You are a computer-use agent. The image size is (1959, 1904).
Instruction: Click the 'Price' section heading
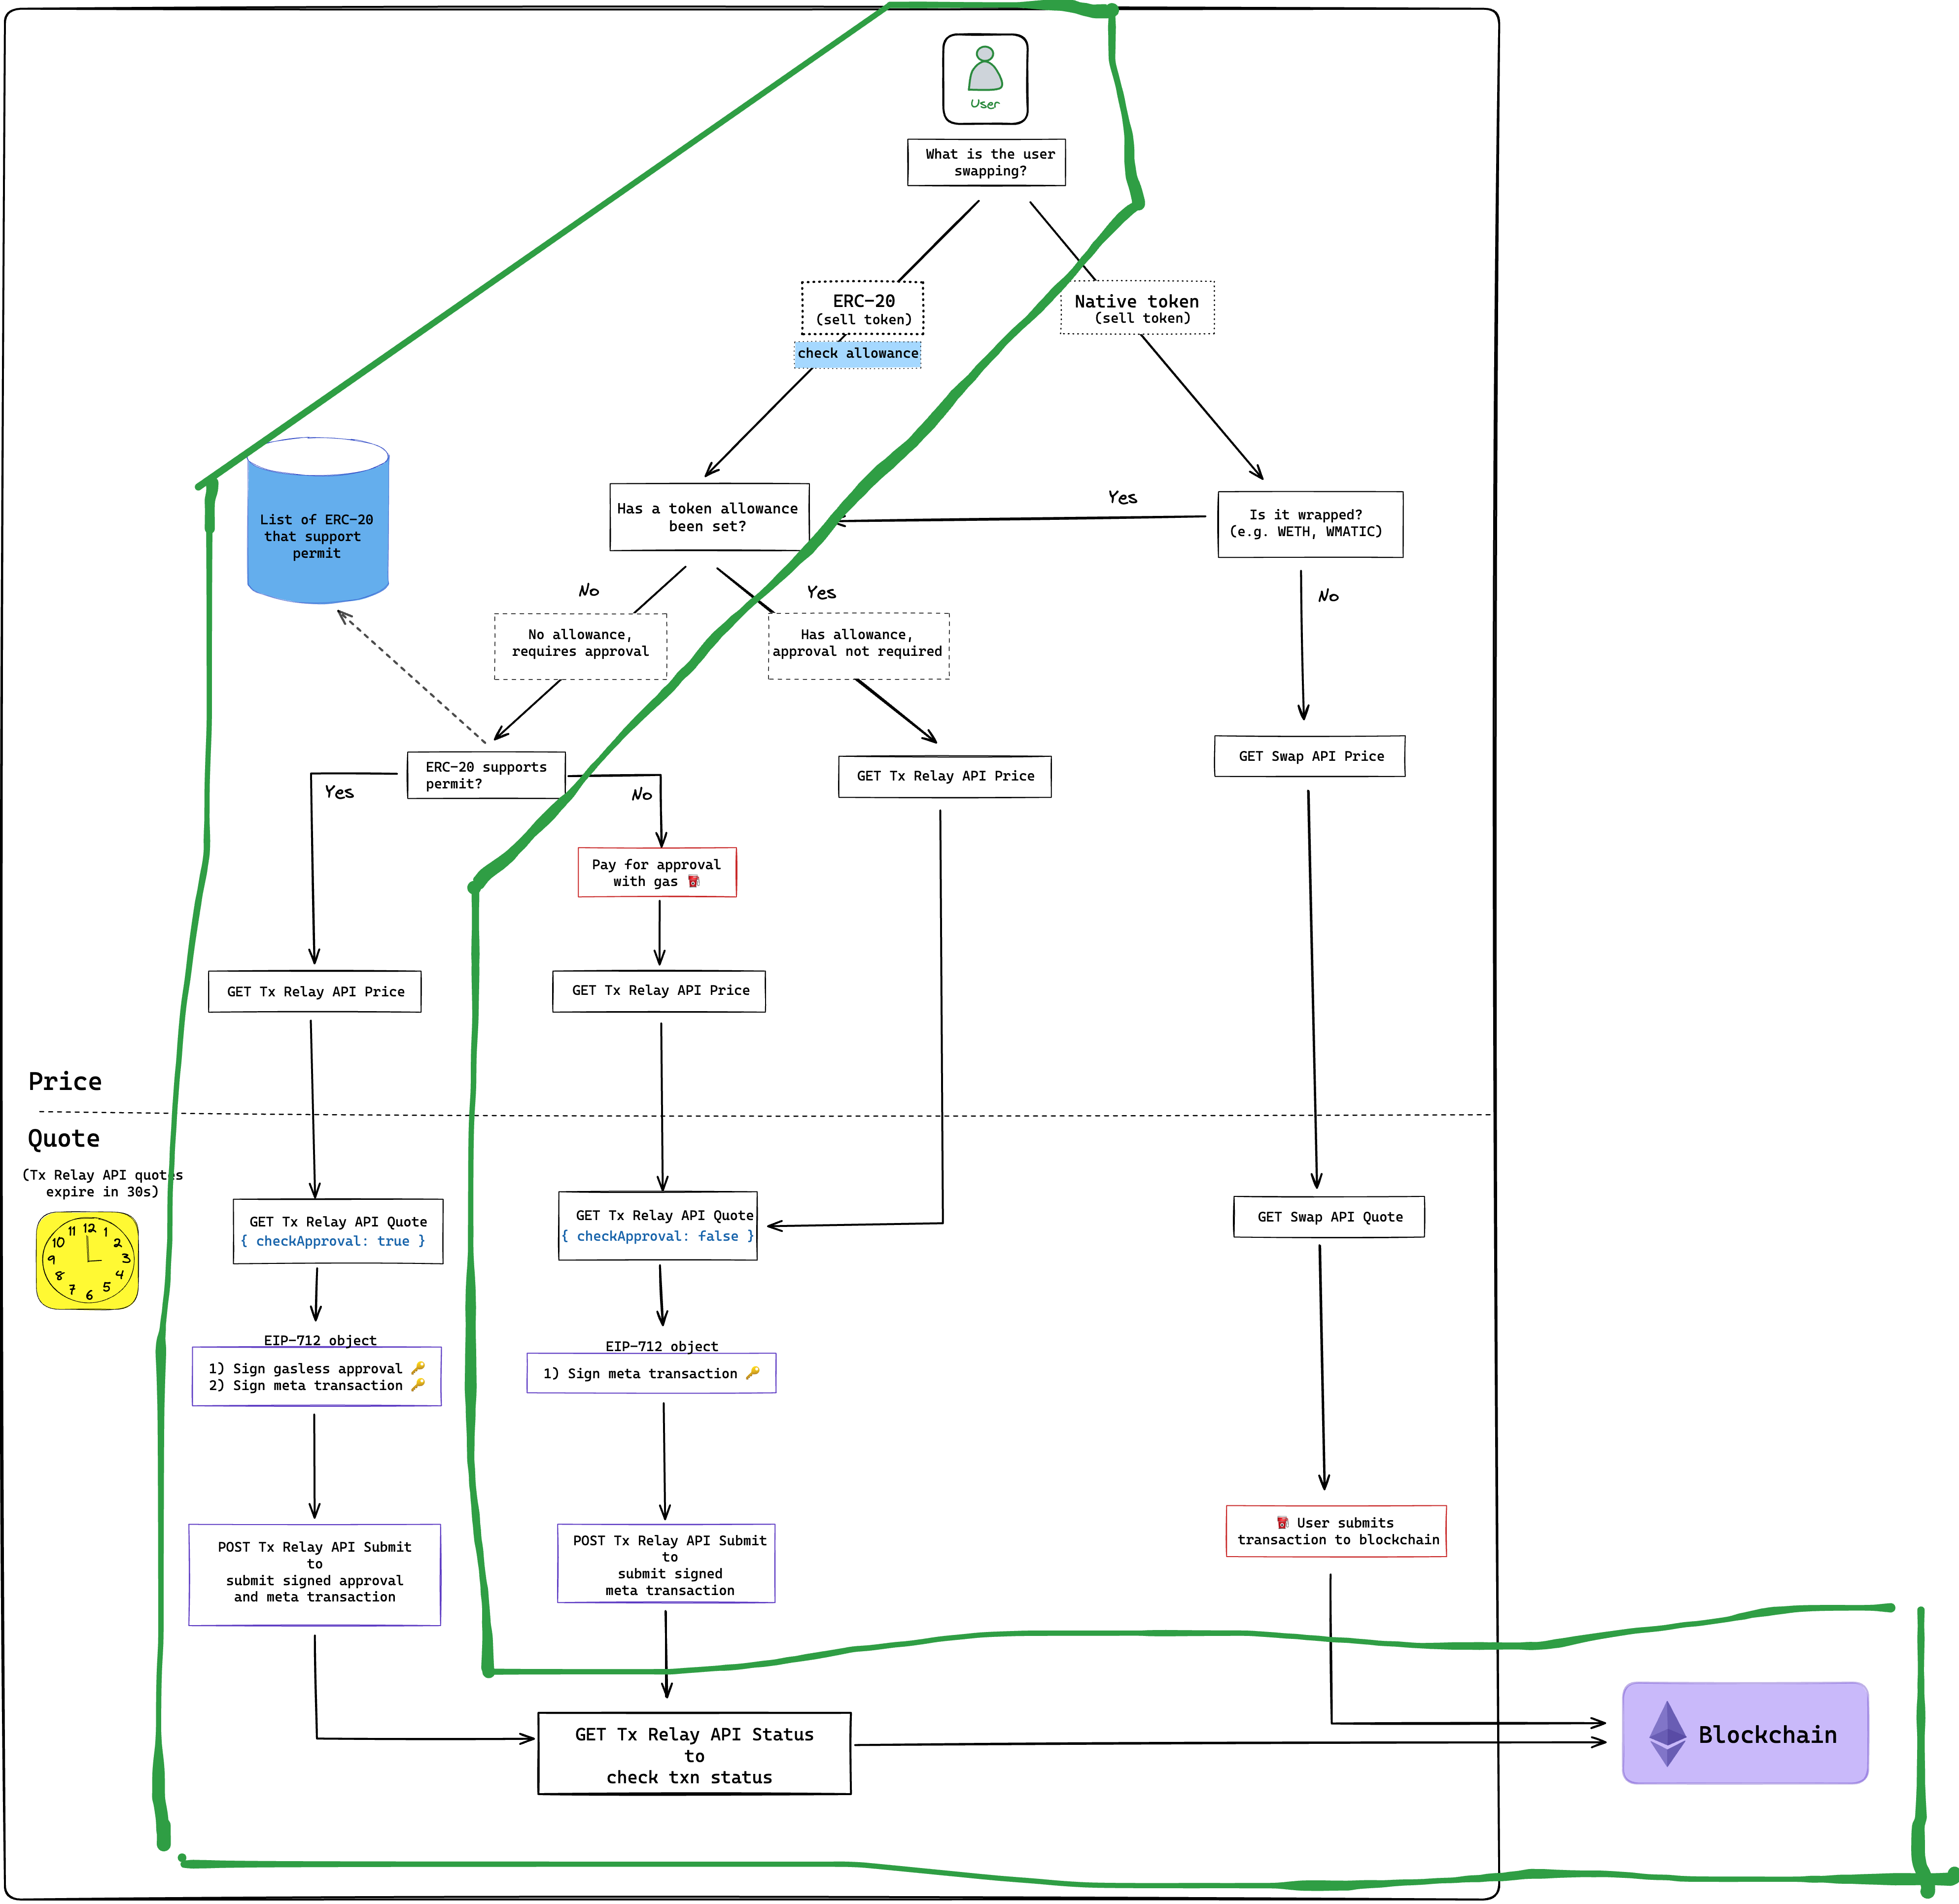pos(65,1081)
